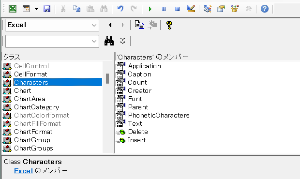
Task: Open Find with the toolbar binoculars
Action: pos(104,9)
